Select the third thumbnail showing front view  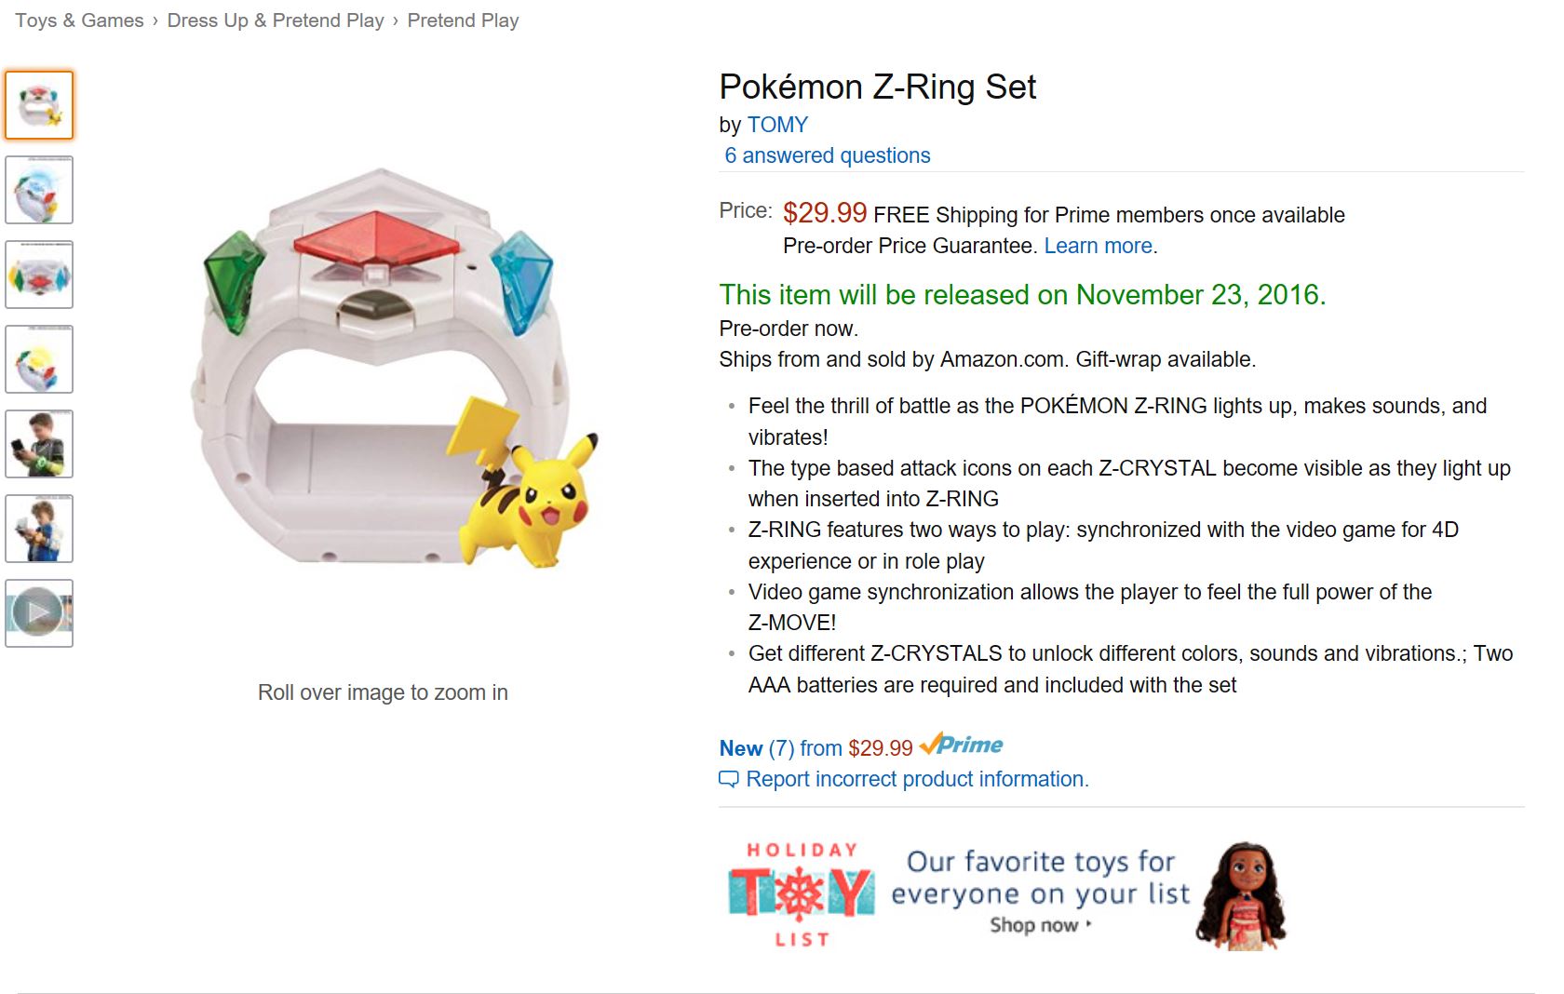(39, 275)
